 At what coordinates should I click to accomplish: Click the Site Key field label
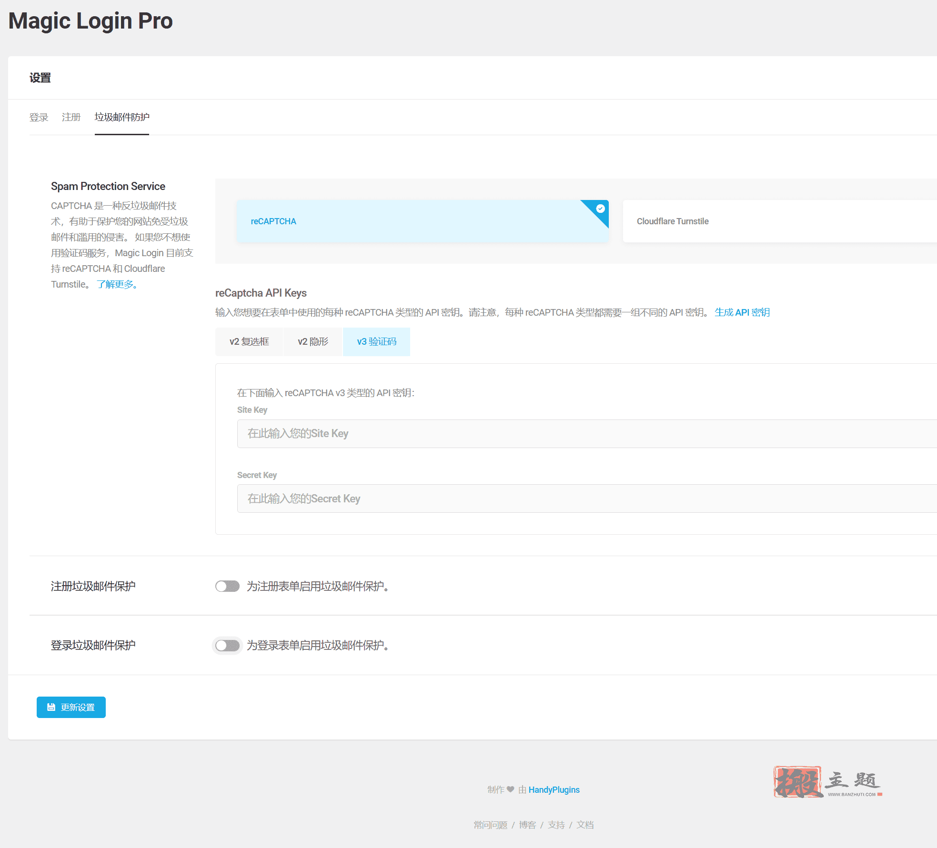(x=252, y=410)
